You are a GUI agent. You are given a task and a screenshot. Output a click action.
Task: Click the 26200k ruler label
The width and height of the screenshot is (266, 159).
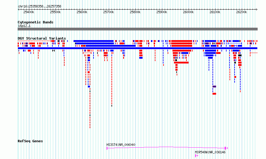[242, 12]
